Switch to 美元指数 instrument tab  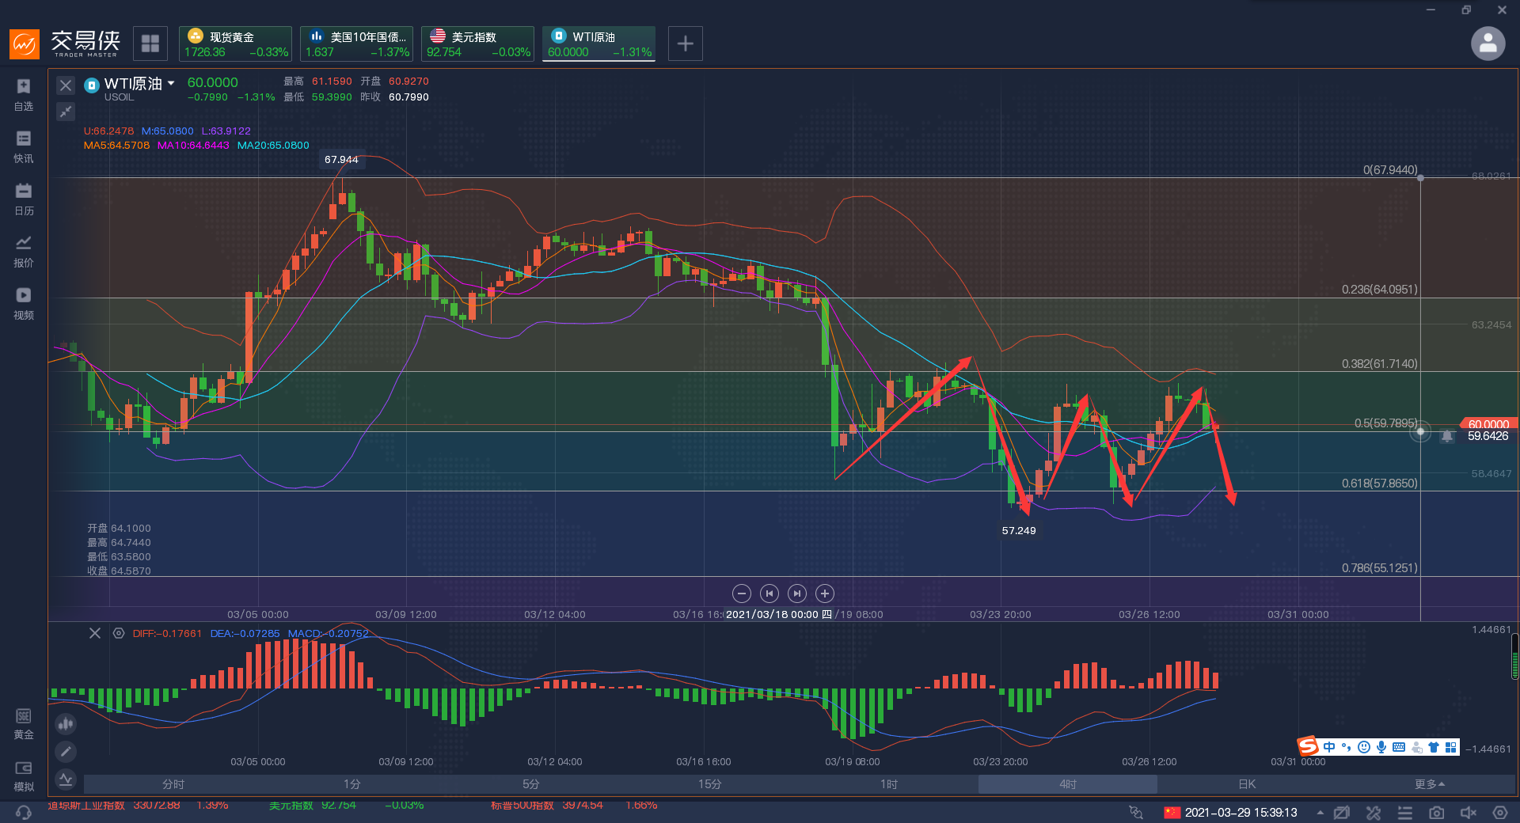[477, 44]
